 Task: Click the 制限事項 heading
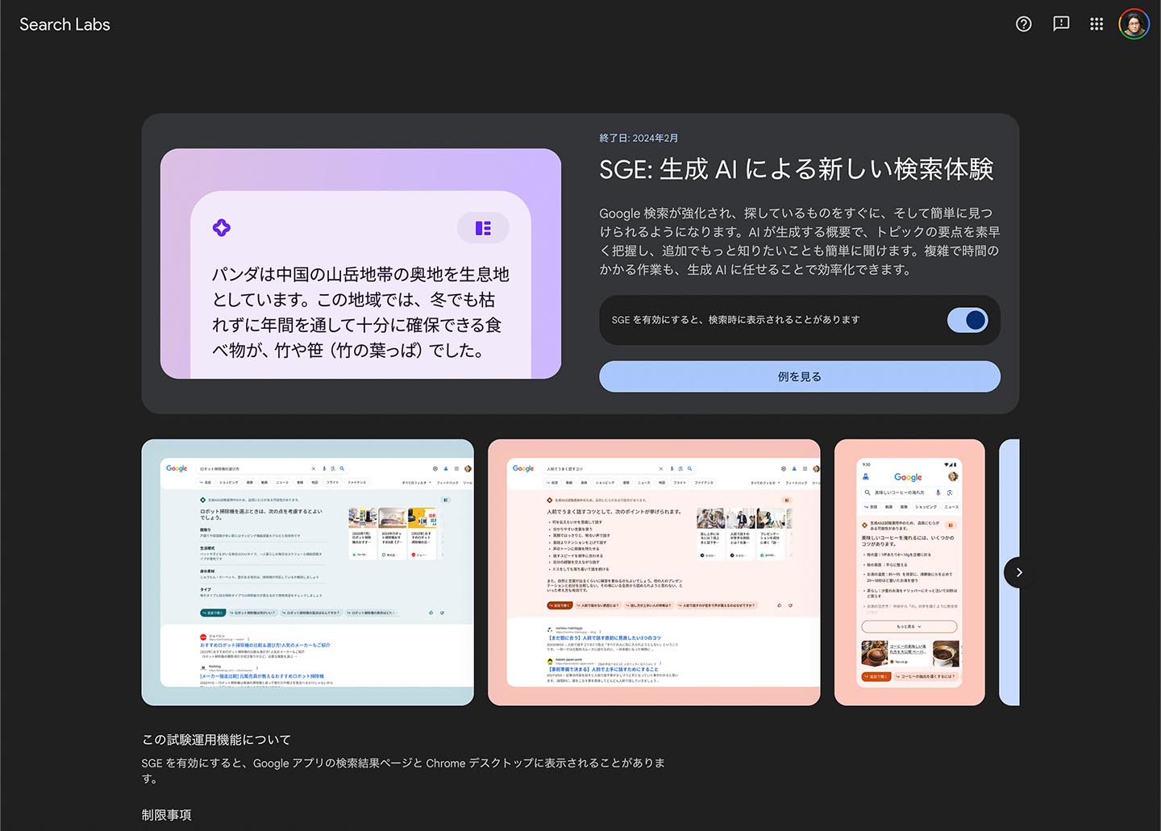[x=166, y=815]
